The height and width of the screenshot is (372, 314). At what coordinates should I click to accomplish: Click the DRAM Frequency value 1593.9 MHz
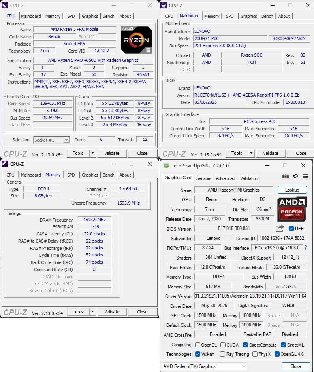coord(94,220)
